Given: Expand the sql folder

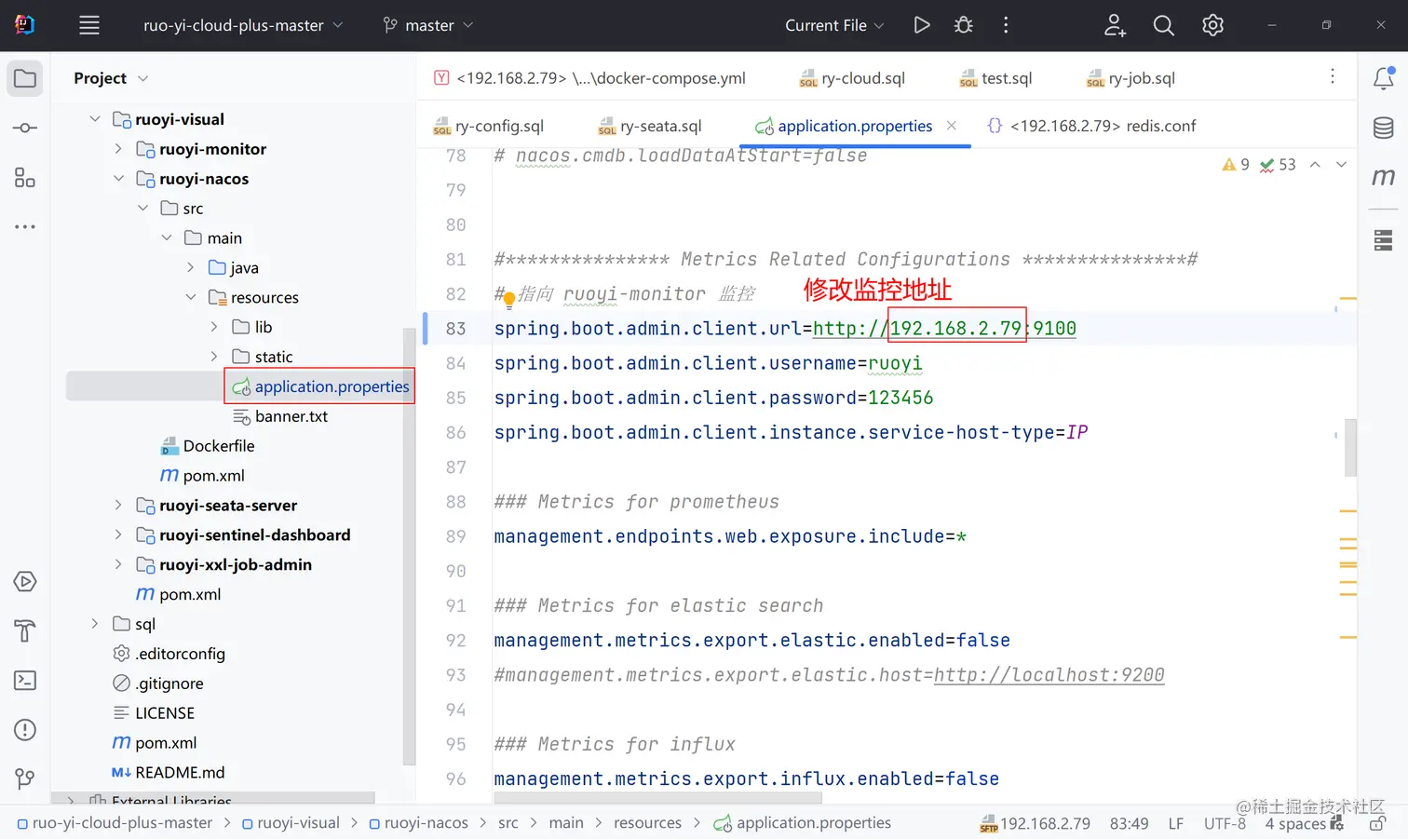Looking at the screenshot, I should (95, 624).
